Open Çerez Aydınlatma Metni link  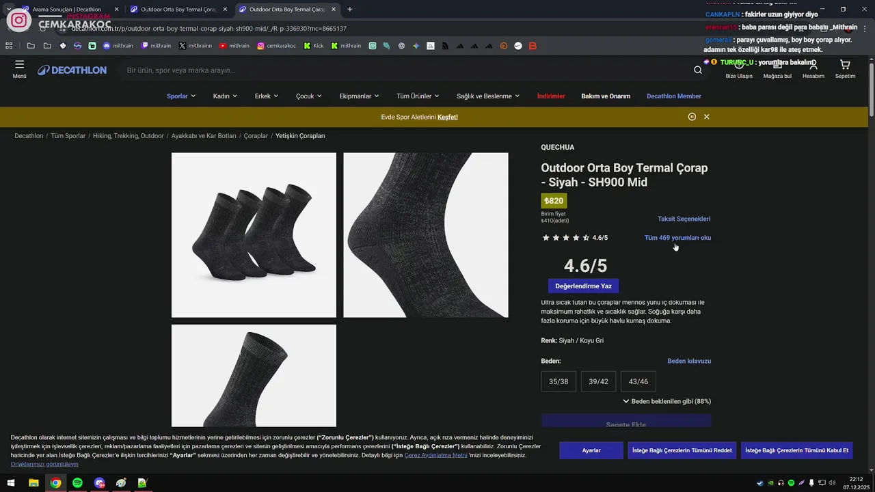coord(435,455)
